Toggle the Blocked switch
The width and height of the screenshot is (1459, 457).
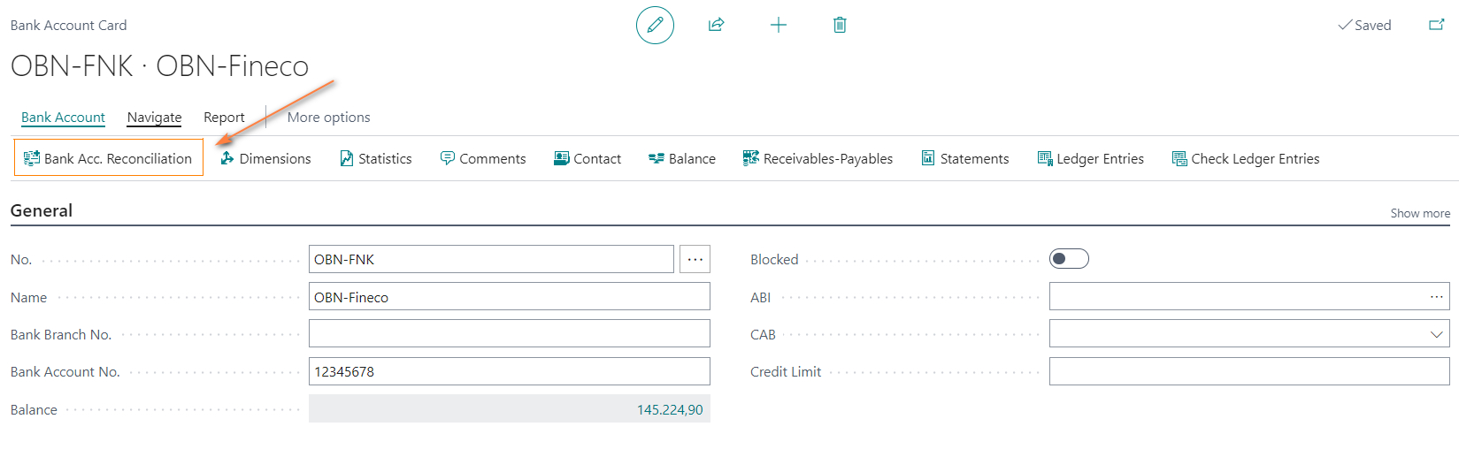pos(1069,259)
